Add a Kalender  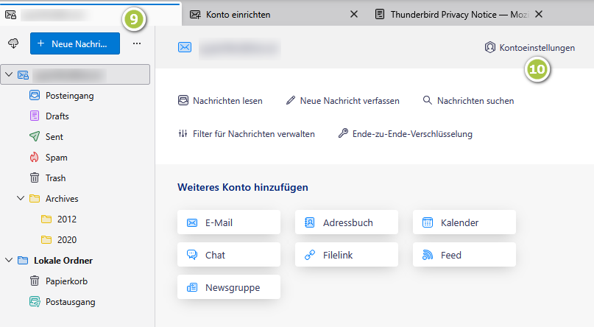click(x=464, y=222)
